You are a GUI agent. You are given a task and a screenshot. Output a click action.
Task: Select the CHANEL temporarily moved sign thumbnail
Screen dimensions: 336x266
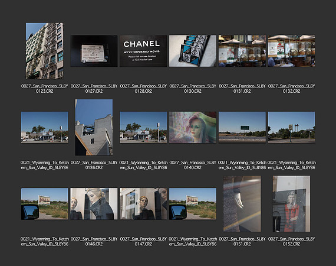(x=143, y=51)
